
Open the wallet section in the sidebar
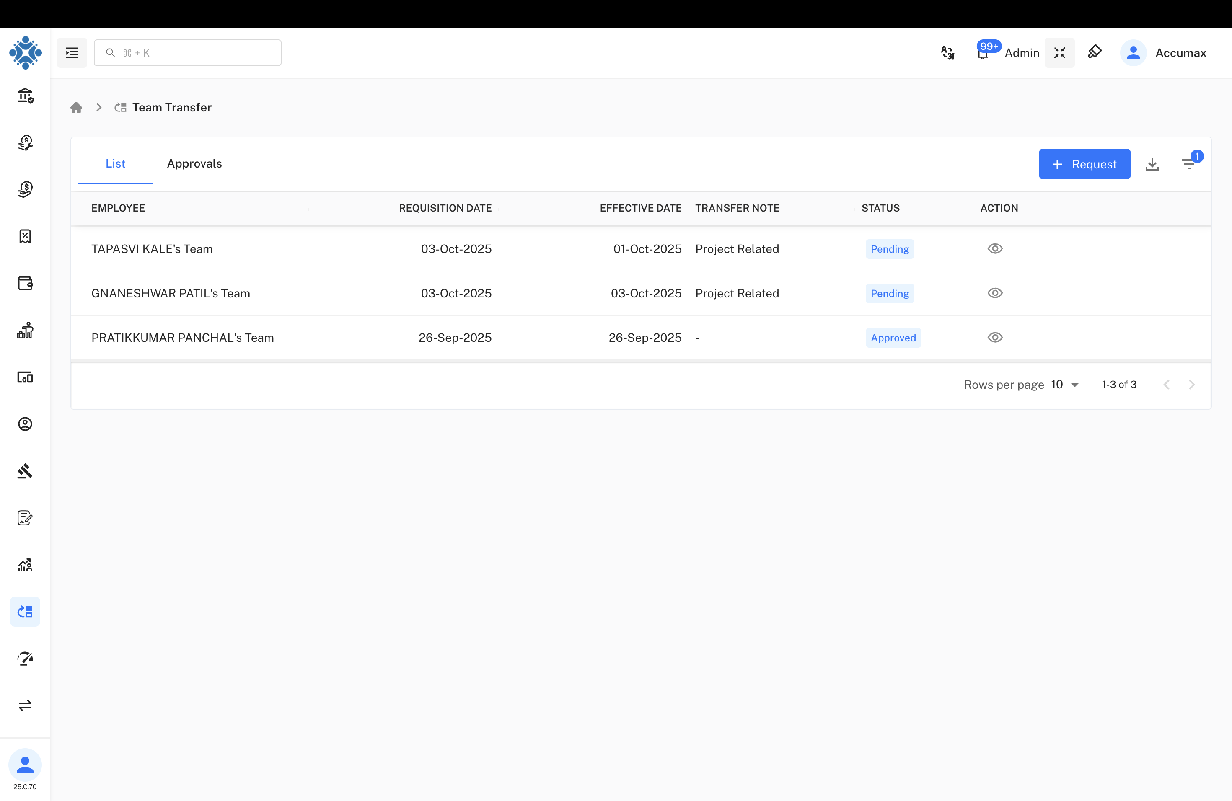click(25, 283)
